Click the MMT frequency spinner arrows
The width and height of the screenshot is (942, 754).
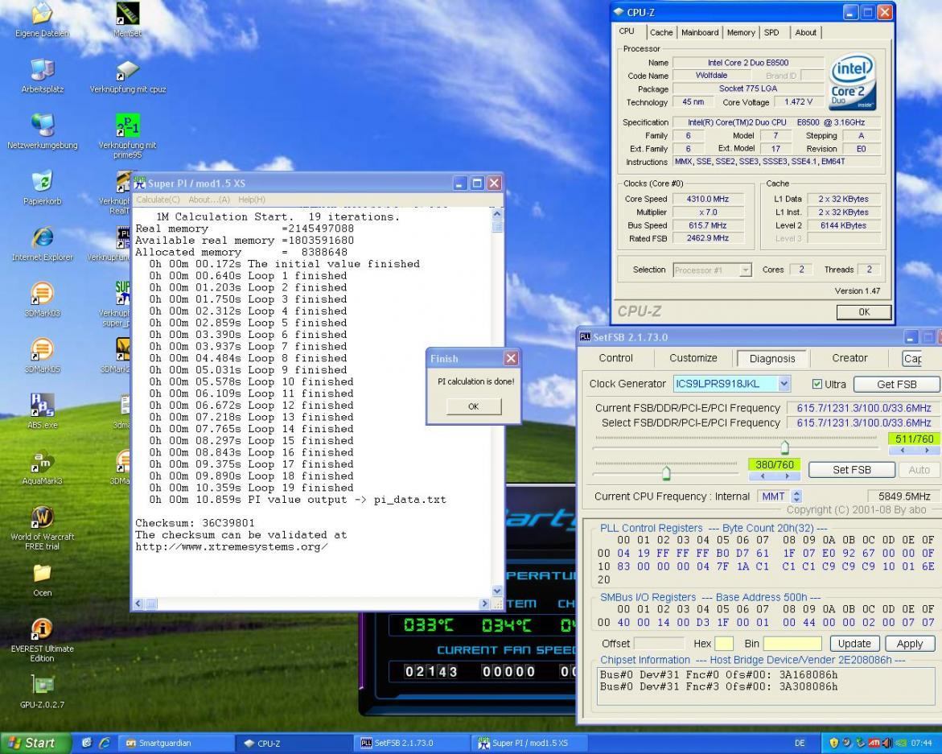tap(796, 496)
